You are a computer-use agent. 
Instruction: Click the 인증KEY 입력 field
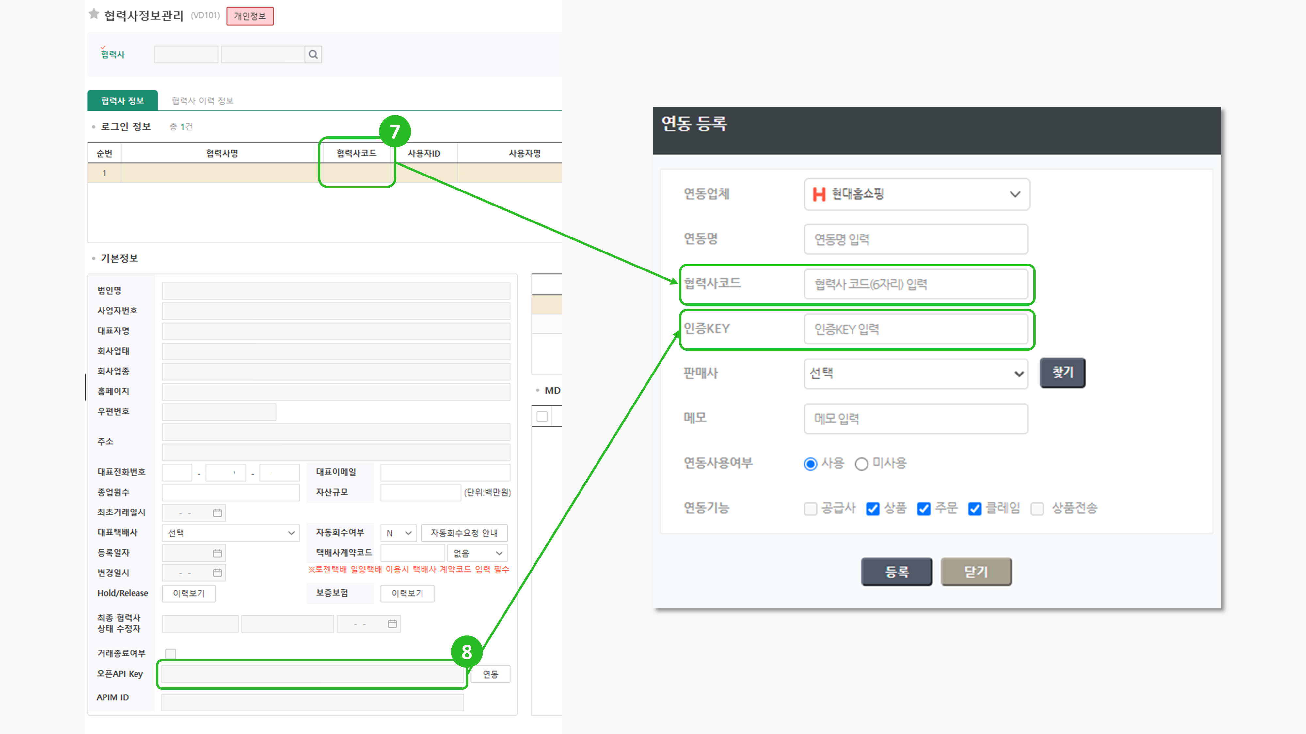click(x=916, y=329)
